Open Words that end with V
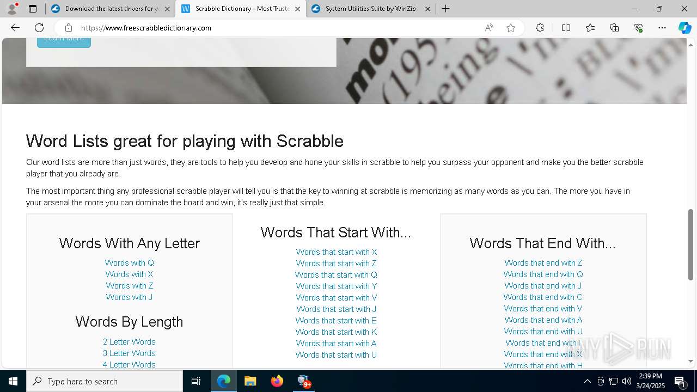Viewport: 697px width, 392px height. click(x=543, y=309)
